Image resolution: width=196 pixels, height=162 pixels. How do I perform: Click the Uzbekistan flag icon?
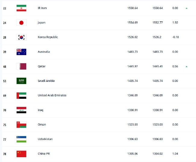point(21,139)
